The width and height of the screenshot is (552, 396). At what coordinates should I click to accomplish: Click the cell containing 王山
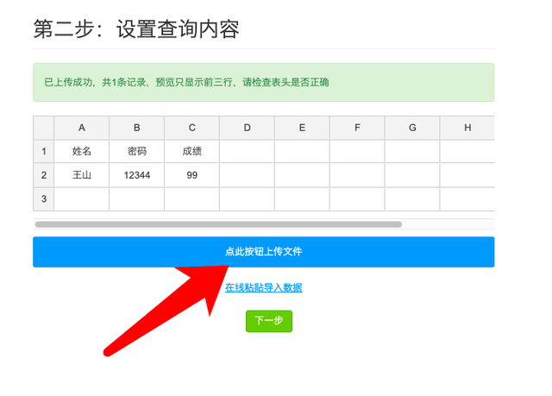point(82,175)
